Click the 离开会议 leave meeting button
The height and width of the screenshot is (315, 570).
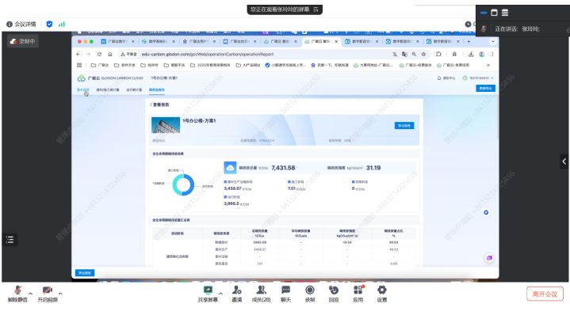545,294
